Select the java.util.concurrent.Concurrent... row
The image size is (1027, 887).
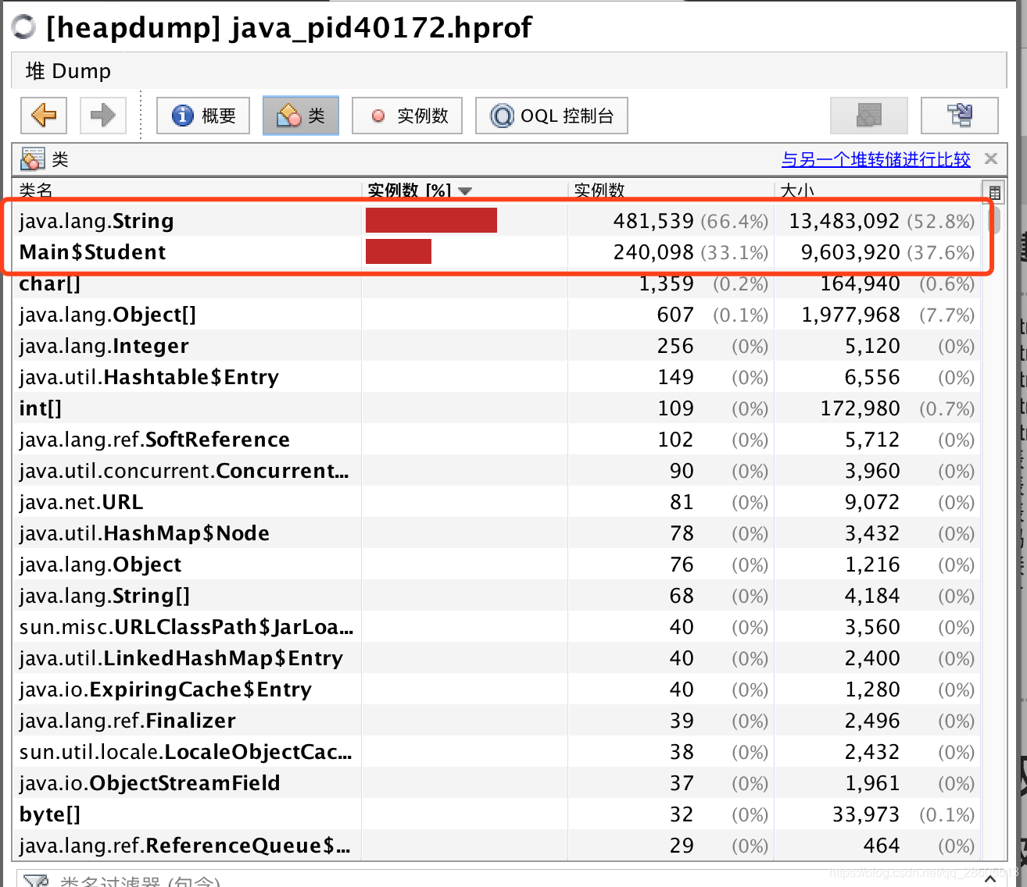(x=496, y=471)
